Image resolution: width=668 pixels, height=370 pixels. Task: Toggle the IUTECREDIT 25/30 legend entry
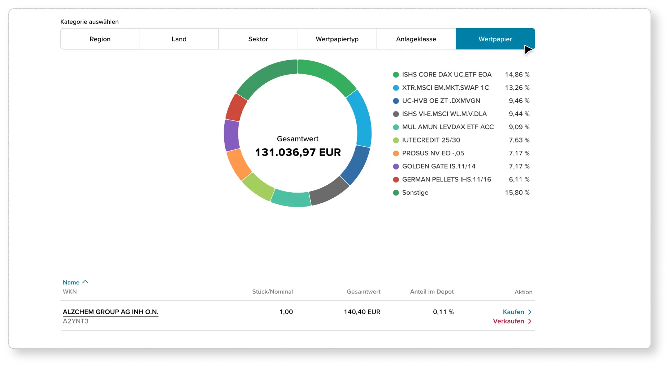click(431, 140)
